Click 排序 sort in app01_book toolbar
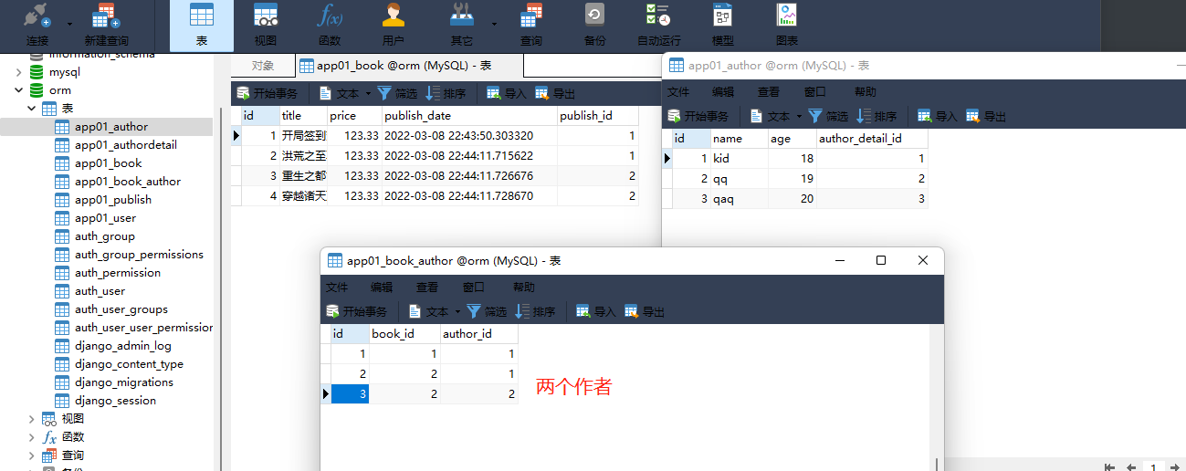This screenshot has height=471, width=1186. coord(446,93)
